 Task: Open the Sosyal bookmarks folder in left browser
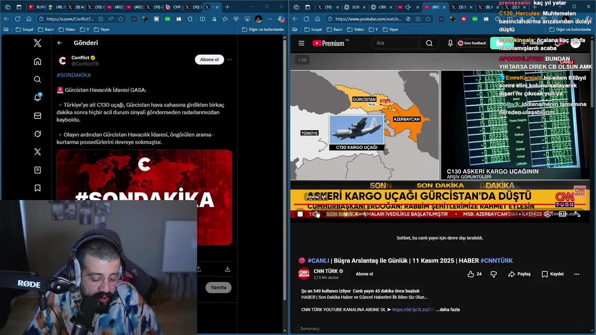pos(25,29)
